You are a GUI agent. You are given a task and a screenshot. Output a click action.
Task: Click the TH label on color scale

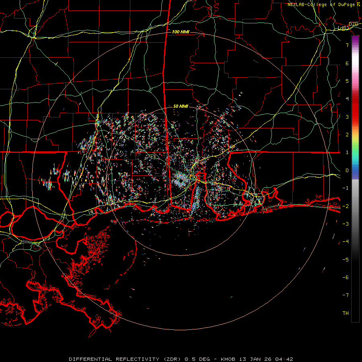click(x=346, y=313)
